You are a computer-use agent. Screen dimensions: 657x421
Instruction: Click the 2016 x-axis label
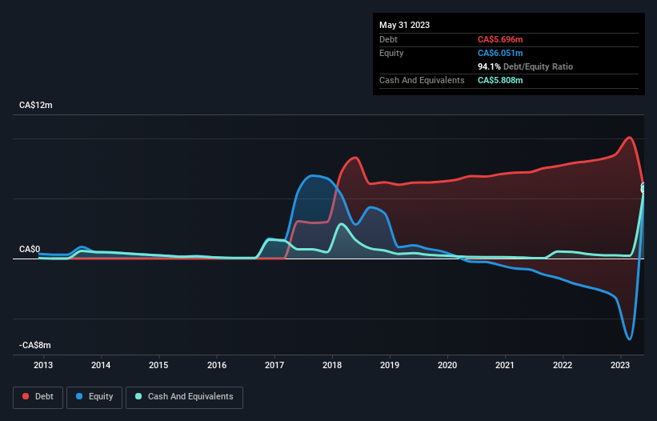tap(217, 365)
